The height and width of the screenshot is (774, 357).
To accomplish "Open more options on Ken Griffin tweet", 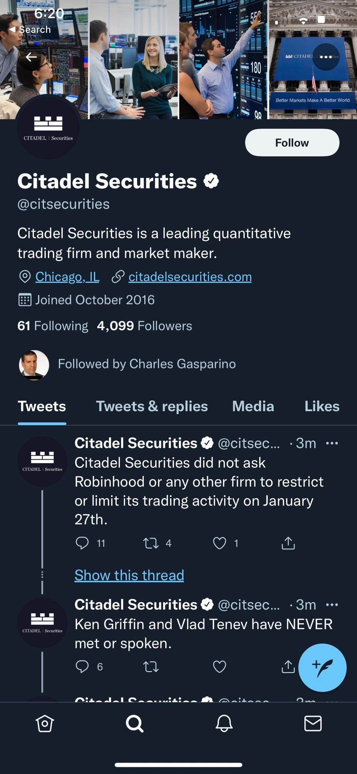I will [x=332, y=605].
